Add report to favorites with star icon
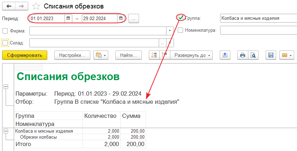 tap(36, 6)
